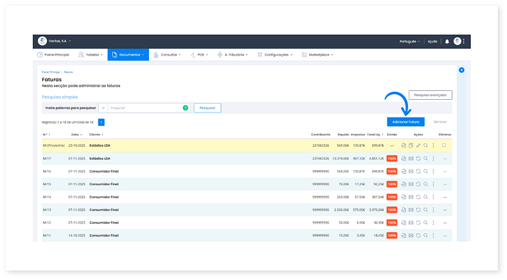This screenshot has width=507, height=280.
Task: Click the refresh icon for invoice M/15
Action: (418, 184)
